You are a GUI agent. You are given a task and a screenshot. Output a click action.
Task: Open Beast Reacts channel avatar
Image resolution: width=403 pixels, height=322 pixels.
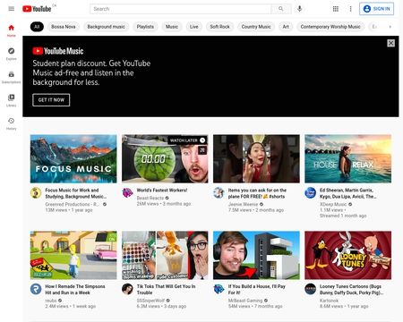[127, 192]
